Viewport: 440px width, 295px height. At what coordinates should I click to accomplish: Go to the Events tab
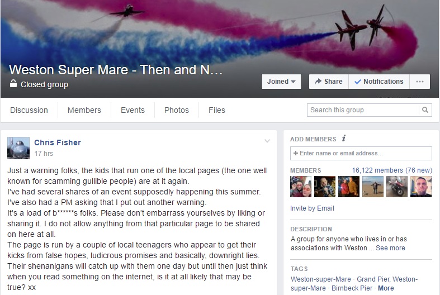coord(133,110)
